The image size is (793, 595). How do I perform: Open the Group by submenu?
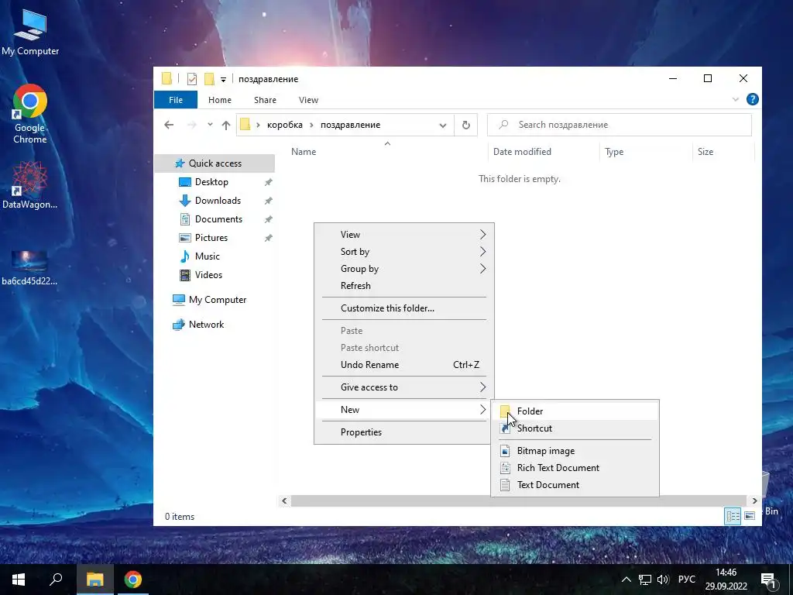click(403, 269)
